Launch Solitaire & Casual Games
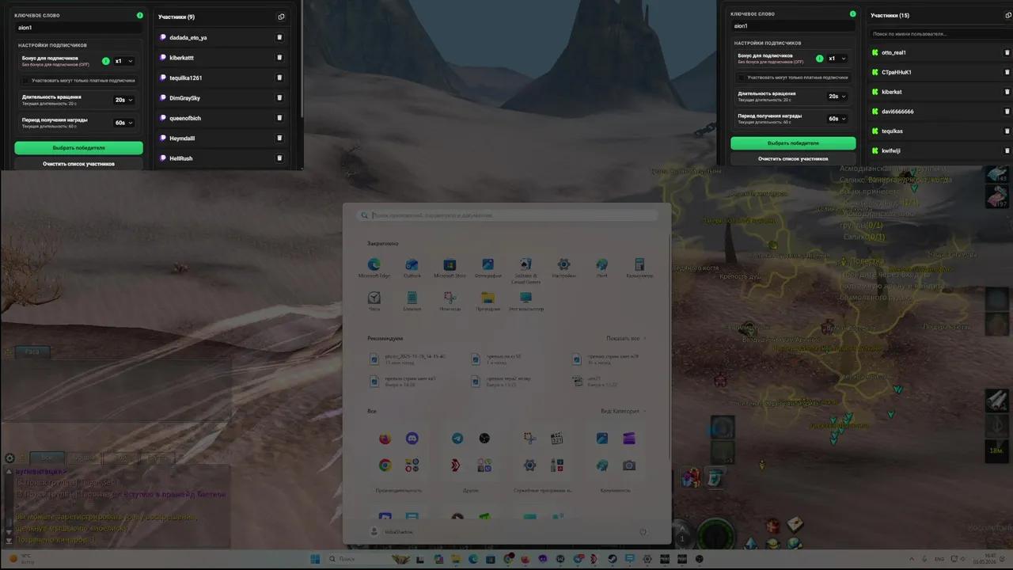This screenshot has height=570, width=1013. click(x=525, y=270)
